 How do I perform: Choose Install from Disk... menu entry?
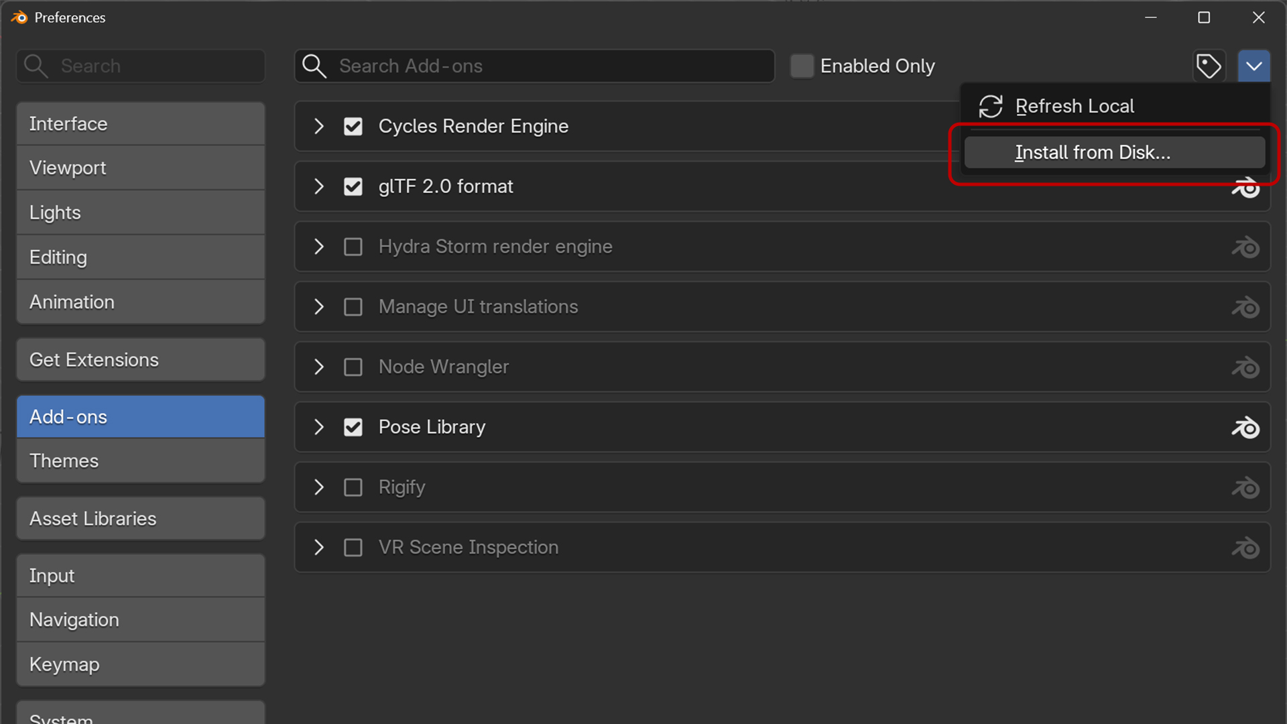pos(1115,153)
